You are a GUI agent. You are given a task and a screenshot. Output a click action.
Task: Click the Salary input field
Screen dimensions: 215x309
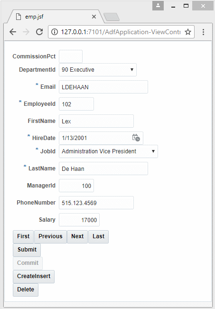79,220
